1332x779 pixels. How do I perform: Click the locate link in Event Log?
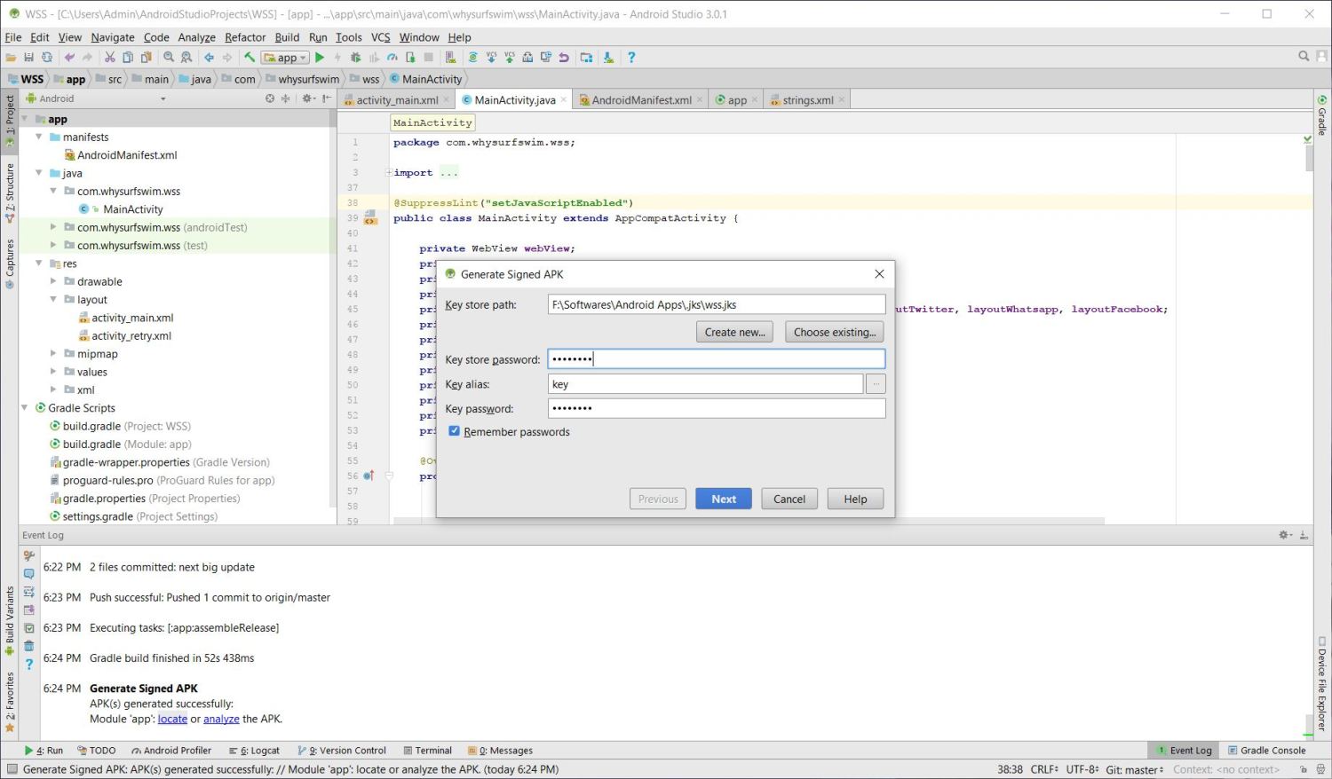[x=172, y=720]
